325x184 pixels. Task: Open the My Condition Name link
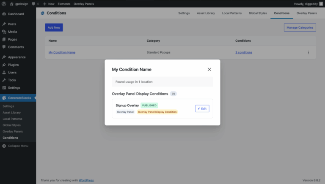pos(62,52)
